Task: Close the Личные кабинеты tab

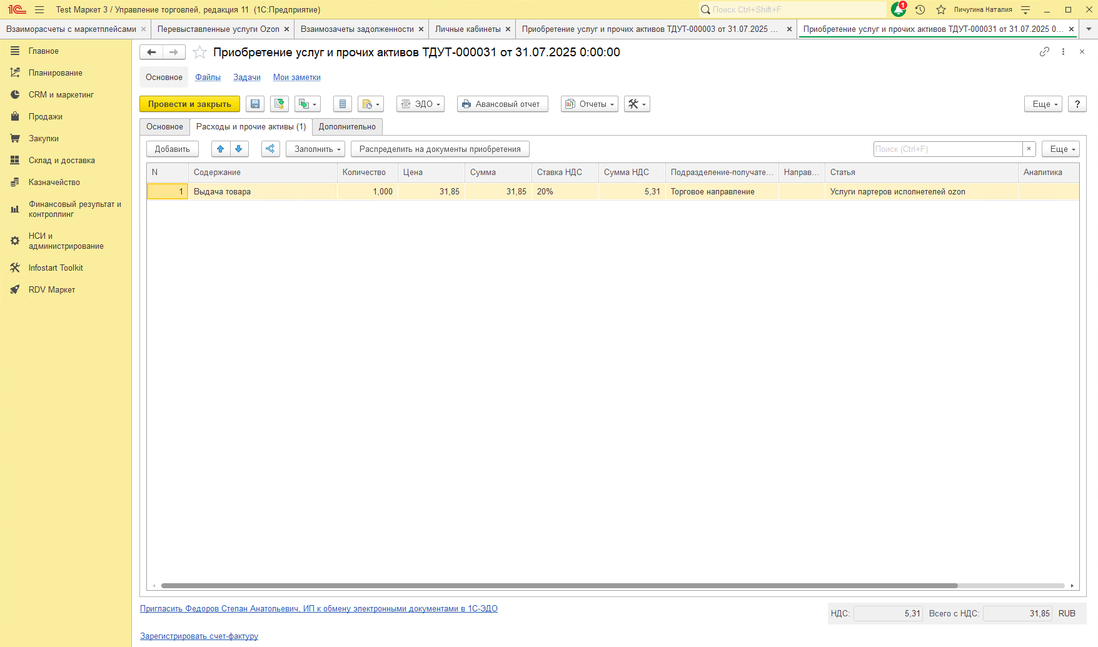Action: coord(508,29)
